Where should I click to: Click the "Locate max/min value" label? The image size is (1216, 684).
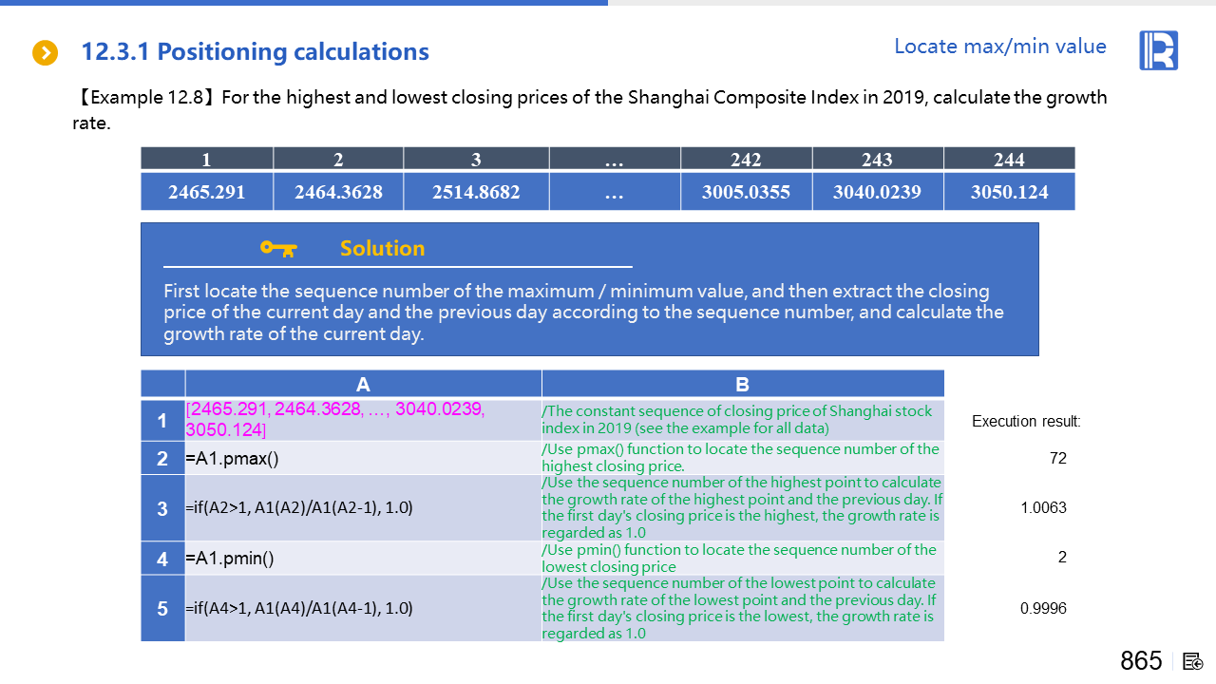point(999,47)
